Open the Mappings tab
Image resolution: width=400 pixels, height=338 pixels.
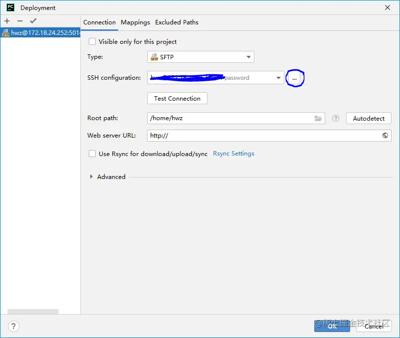135,22
